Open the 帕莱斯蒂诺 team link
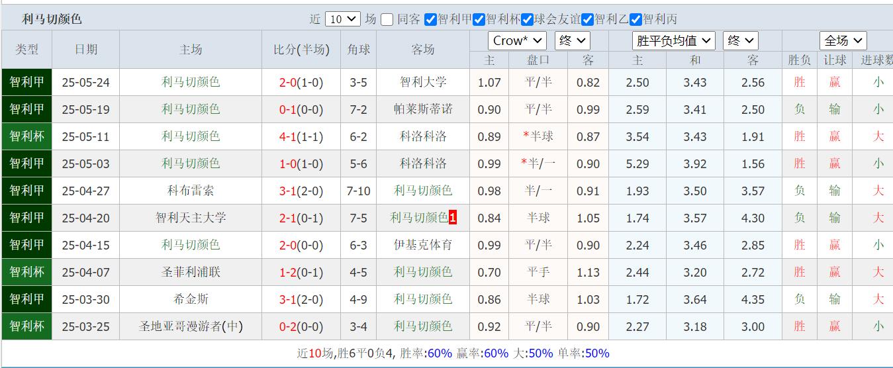 coord(423,110)
